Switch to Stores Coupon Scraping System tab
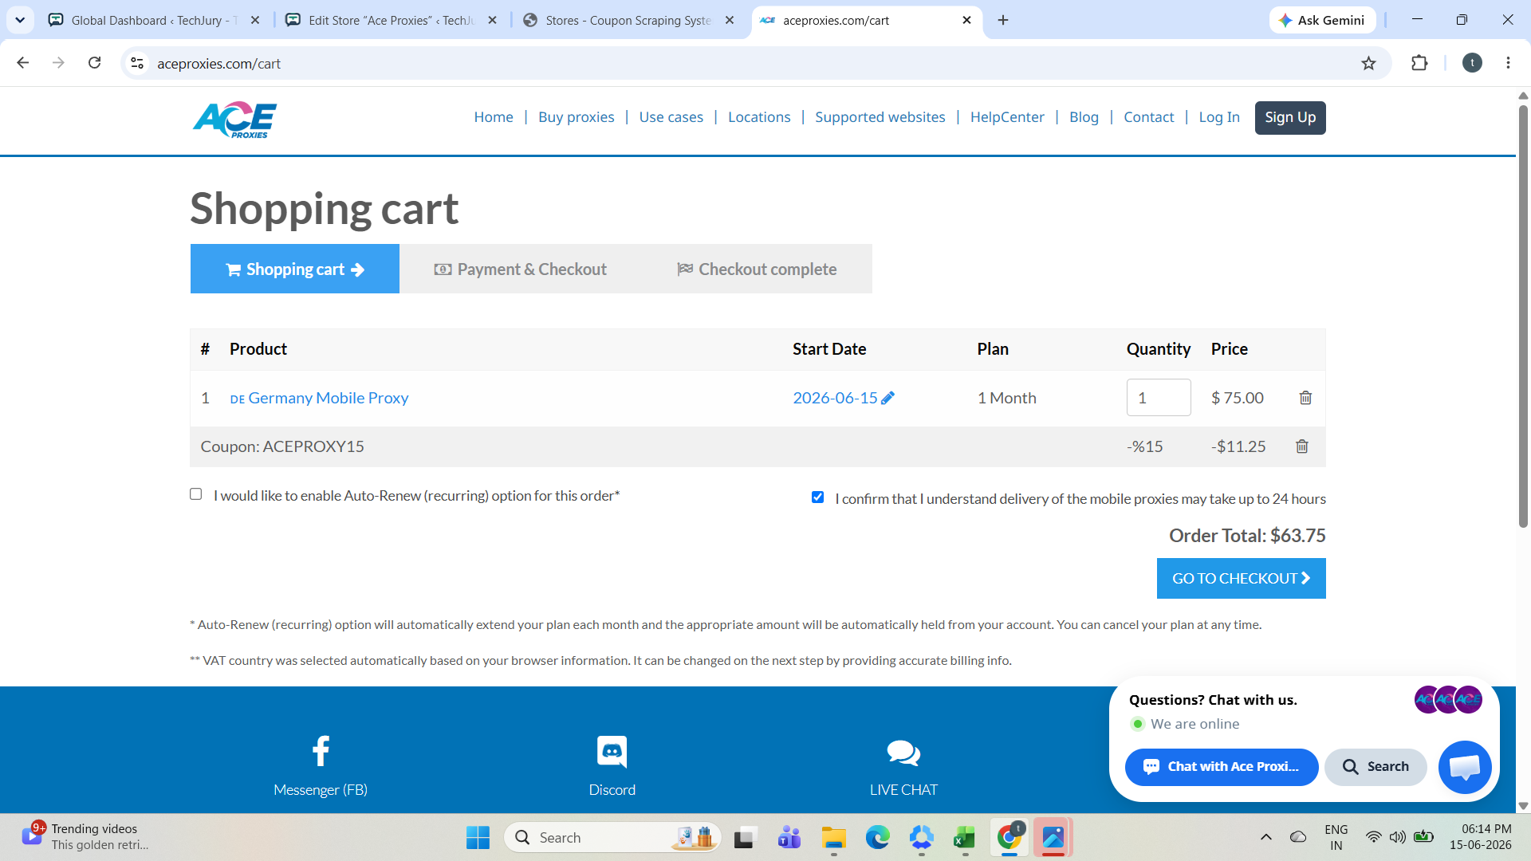The image size is (1531, 861). (x=628, y=20)
